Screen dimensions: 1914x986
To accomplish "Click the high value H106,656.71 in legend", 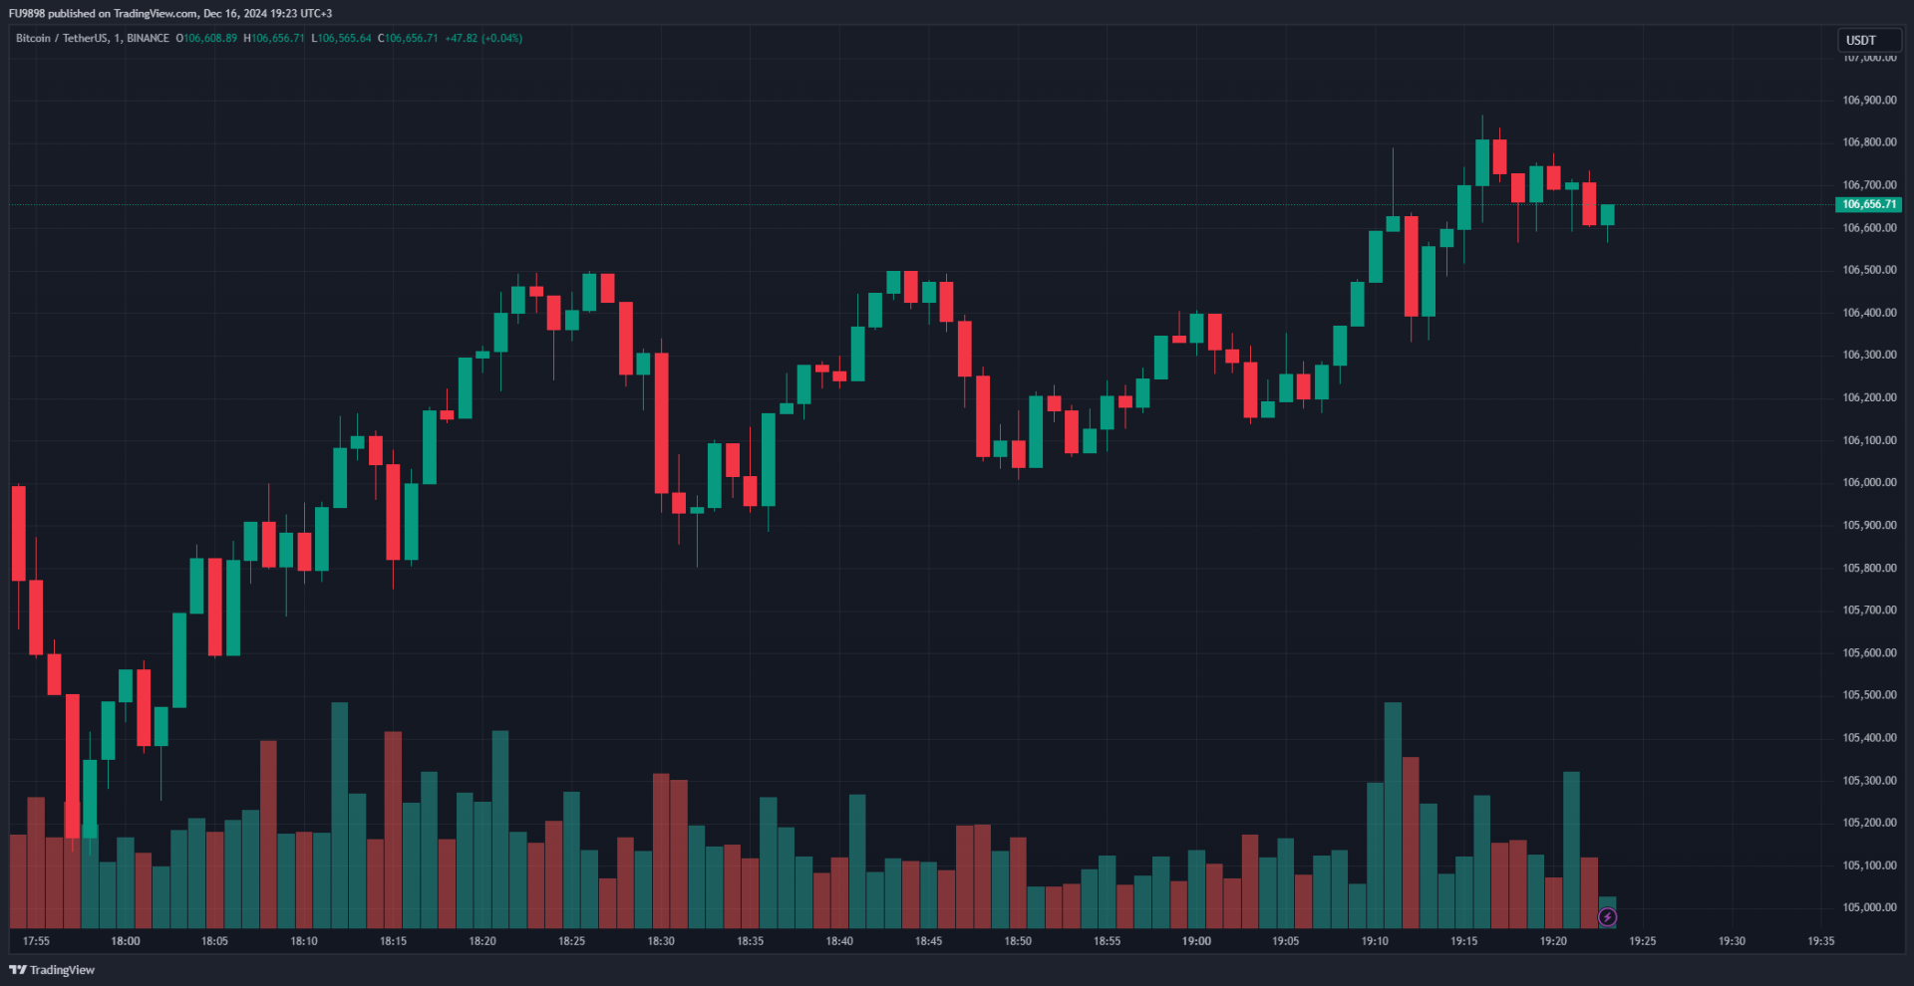I will coord(274,38).
